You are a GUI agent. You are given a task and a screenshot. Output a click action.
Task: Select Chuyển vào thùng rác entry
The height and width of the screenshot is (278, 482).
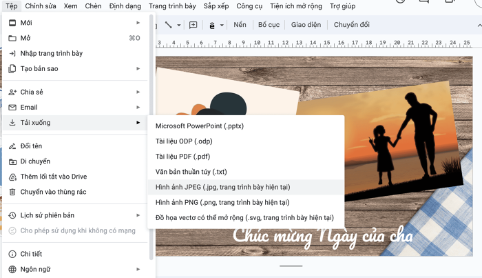74,192
